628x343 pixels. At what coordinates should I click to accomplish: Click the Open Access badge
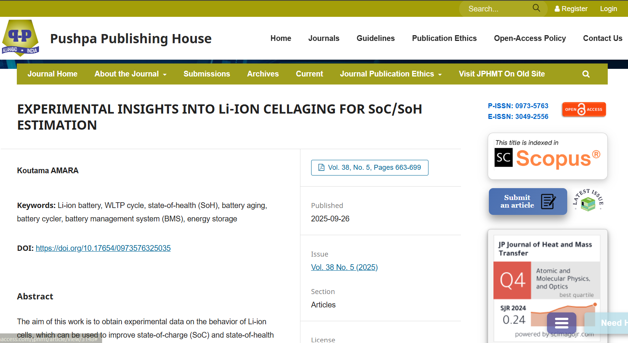tap(584, 109)
